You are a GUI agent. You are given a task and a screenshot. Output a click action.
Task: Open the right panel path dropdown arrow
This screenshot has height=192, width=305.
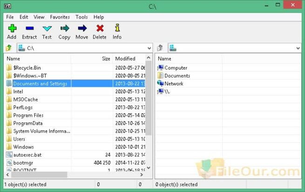(x=298, y=48)
